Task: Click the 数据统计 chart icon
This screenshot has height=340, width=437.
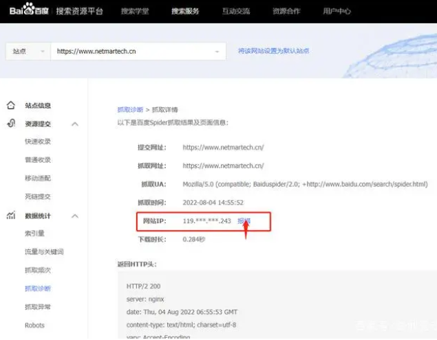Action: click(x=11, y=216)
